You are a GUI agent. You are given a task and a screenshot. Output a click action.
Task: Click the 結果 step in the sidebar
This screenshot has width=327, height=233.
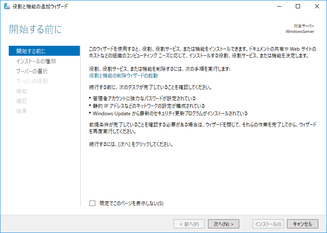pos(22,111)
